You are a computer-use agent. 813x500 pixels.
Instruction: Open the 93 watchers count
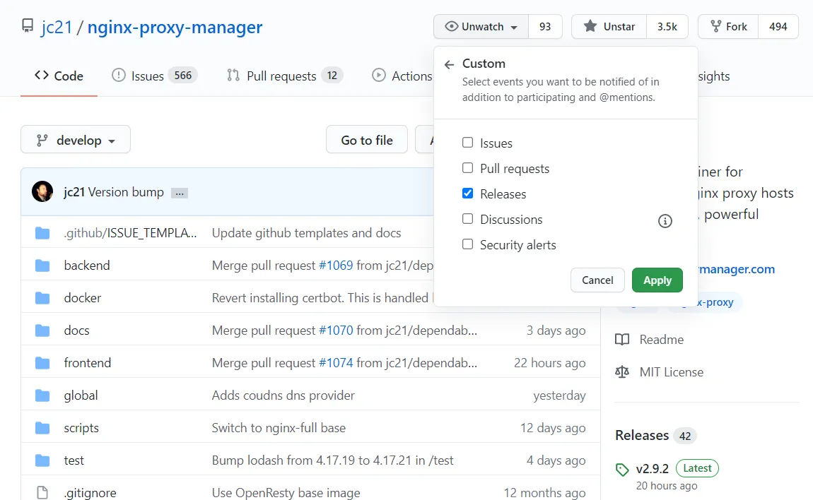coord(545,26)
